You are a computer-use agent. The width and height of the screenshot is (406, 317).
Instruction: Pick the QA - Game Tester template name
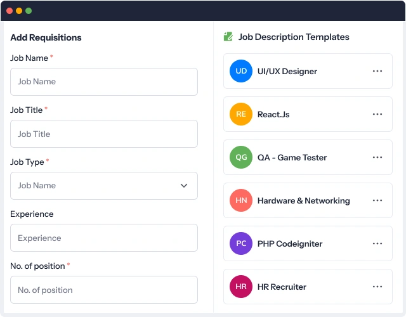pos(292,158)
